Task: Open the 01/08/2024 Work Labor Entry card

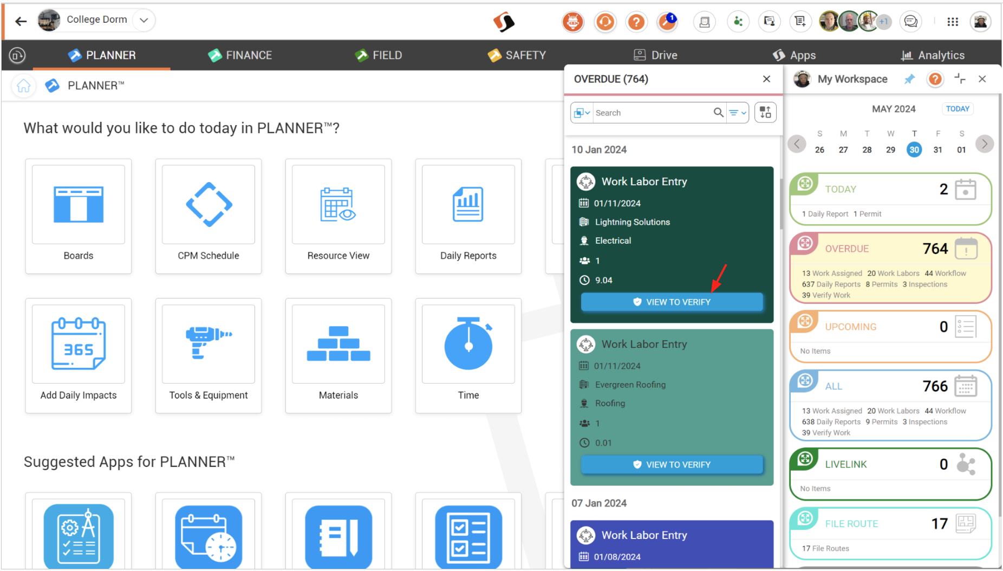Action: (x=672, y=544)
